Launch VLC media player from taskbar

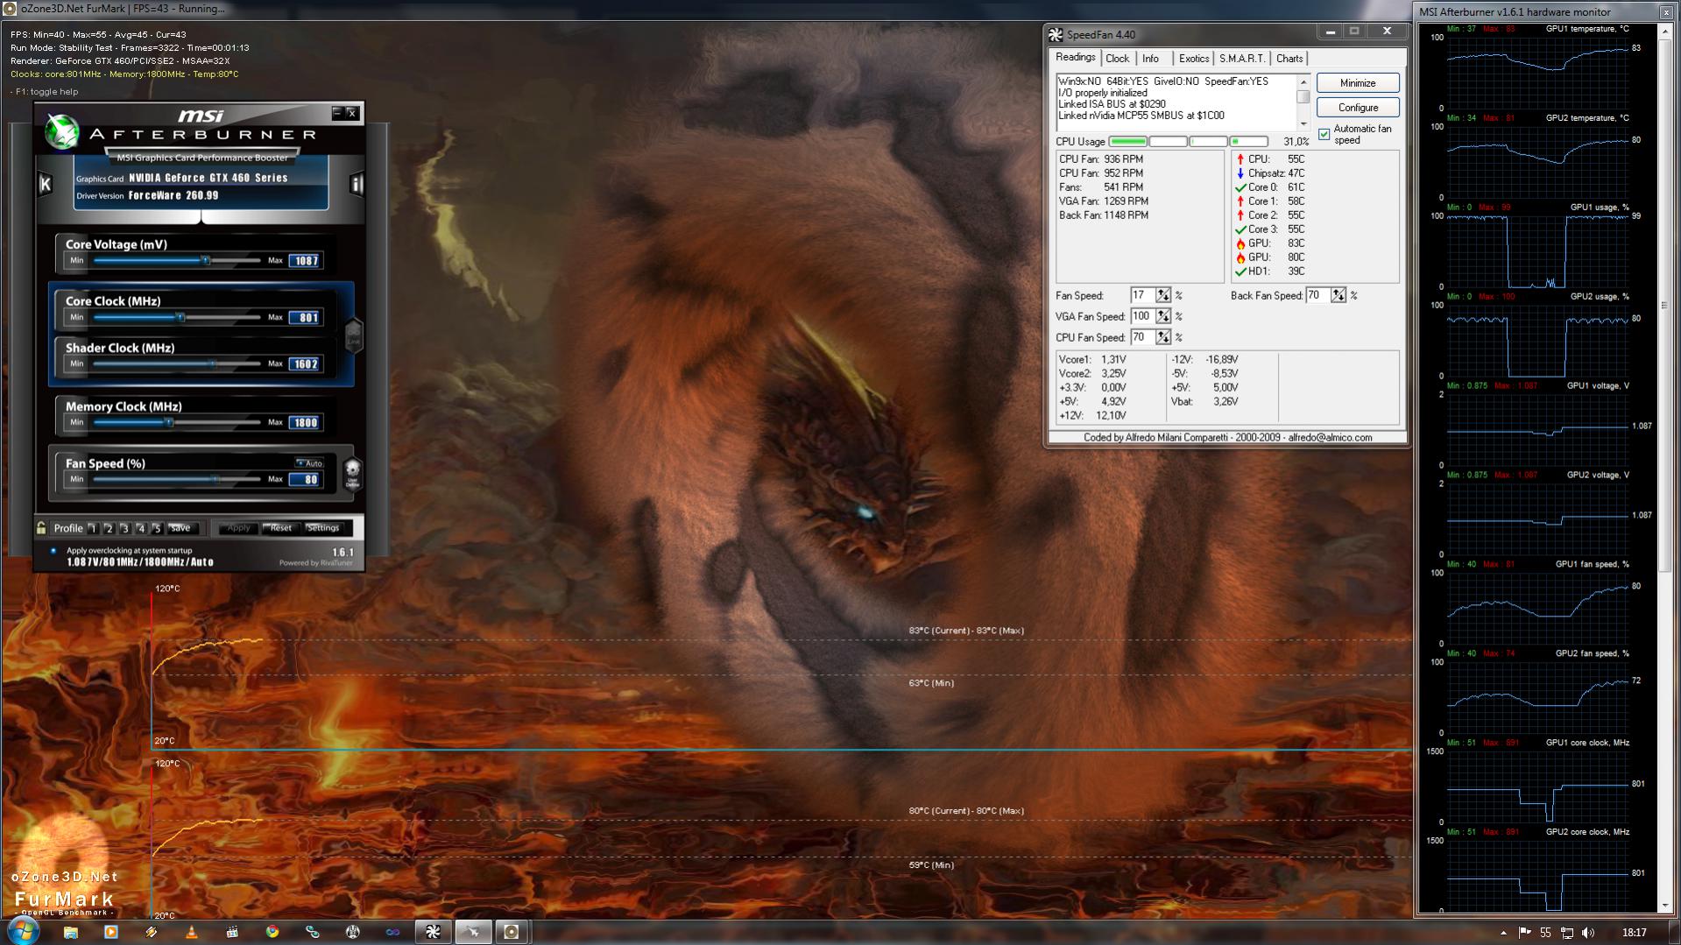pos(192,932)
